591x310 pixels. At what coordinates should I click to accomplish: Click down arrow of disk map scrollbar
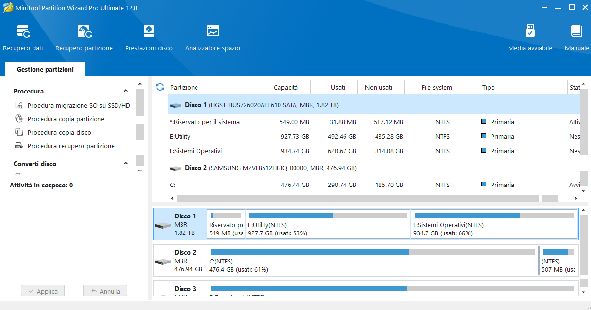coord(584,292)
